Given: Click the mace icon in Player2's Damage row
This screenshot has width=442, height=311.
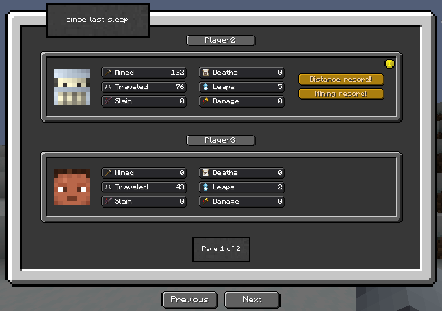Looking at the screenshot, I should [206, 101].
